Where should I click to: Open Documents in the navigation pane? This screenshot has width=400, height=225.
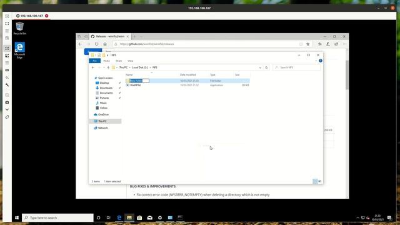[106, 93]
